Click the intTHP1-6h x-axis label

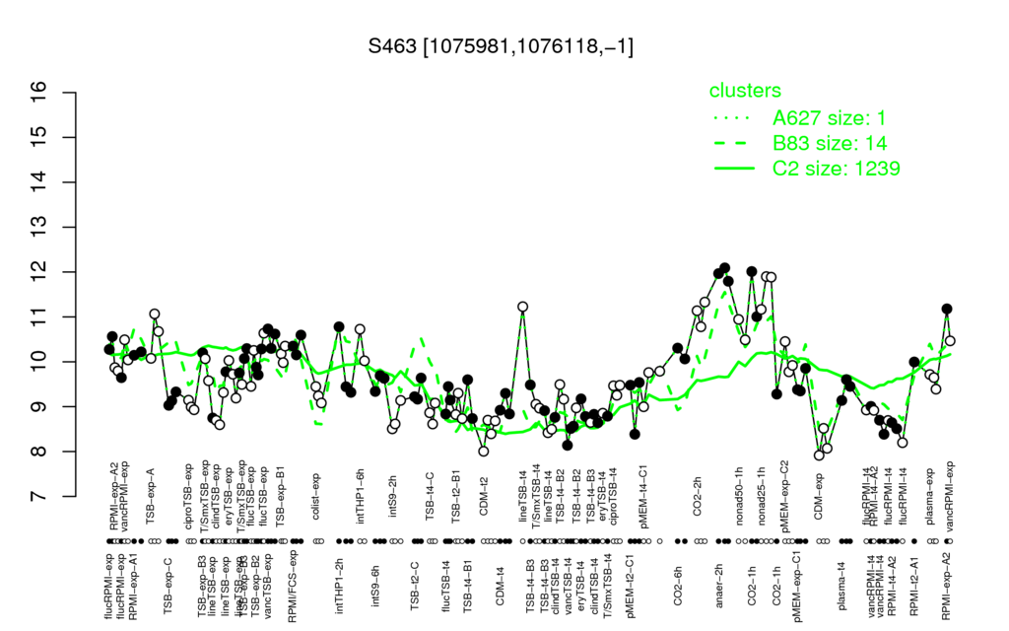tap(361, 495)
